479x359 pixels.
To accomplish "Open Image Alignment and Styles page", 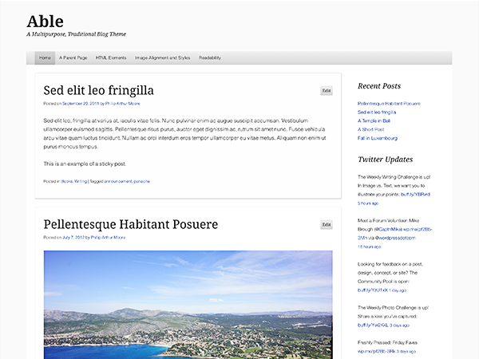I will [163, 58].
